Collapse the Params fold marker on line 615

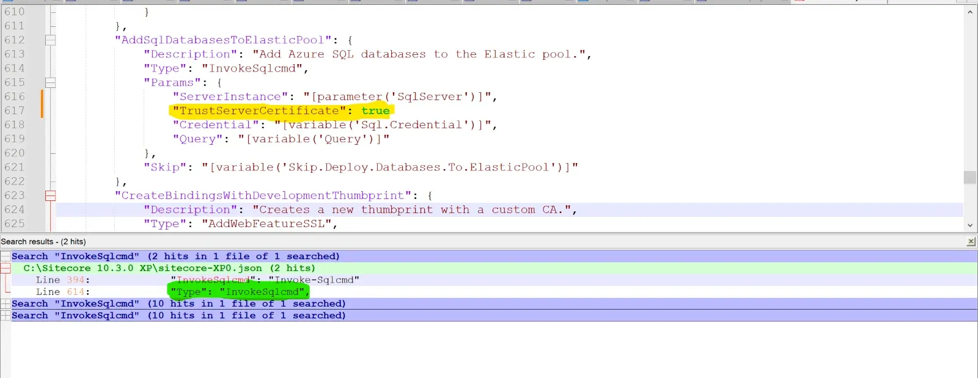51,82
